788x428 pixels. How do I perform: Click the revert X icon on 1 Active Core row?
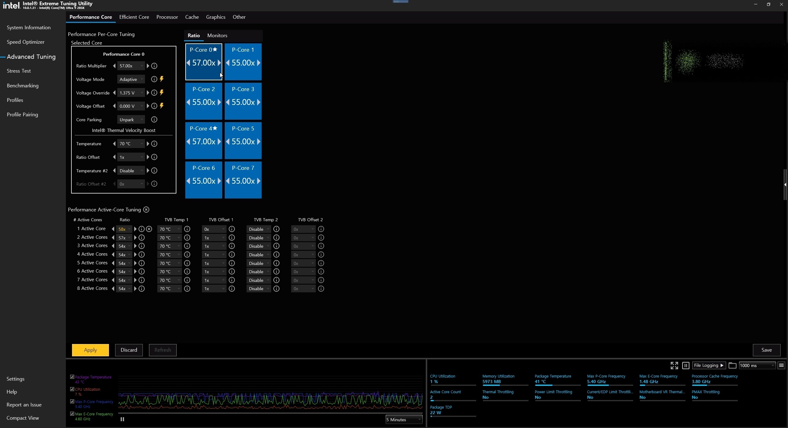pyautogui.click(x=149, y=229)
